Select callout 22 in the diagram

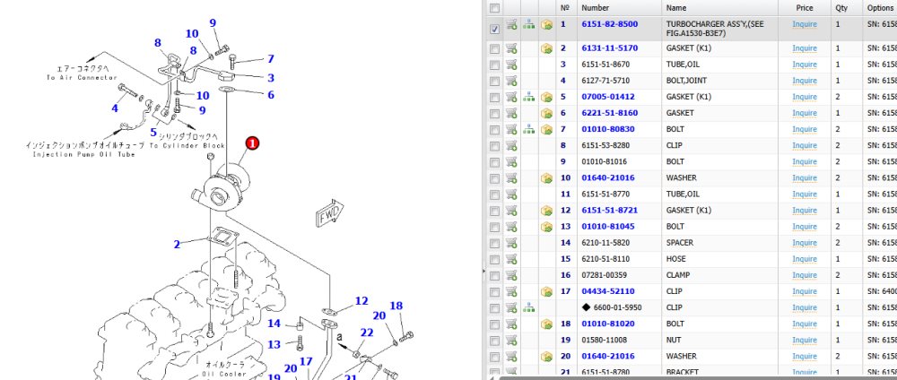tap(367, 332)
